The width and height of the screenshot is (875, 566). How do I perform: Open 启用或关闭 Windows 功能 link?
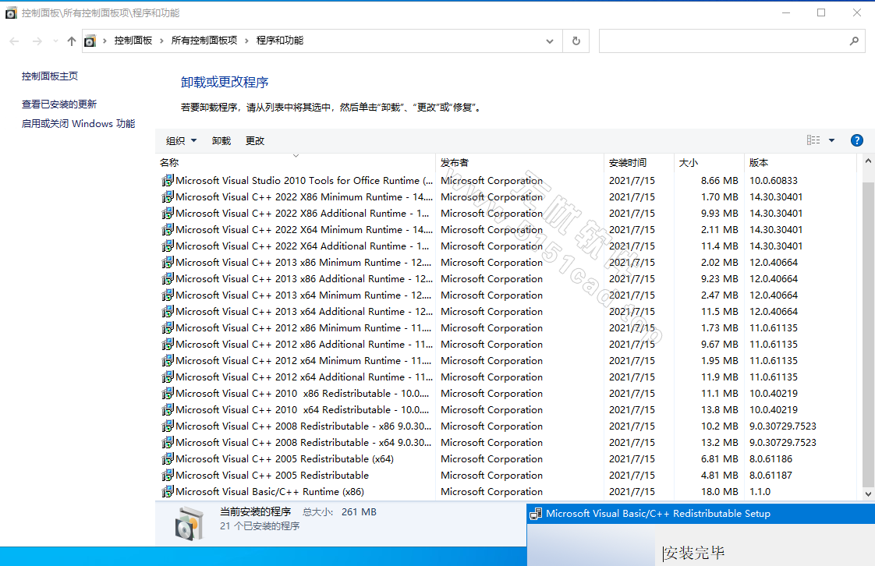point(78,123)
